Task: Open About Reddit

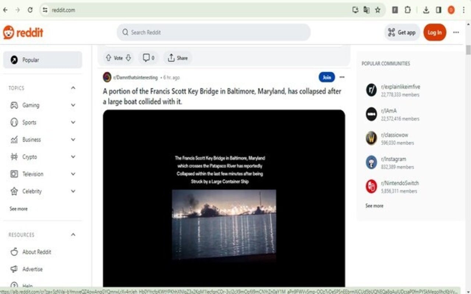Action: [37, 252]
